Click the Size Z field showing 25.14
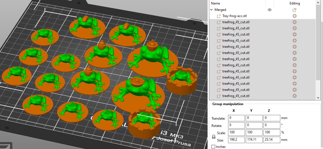Screen dimensions: 323x149 [272, 140]
